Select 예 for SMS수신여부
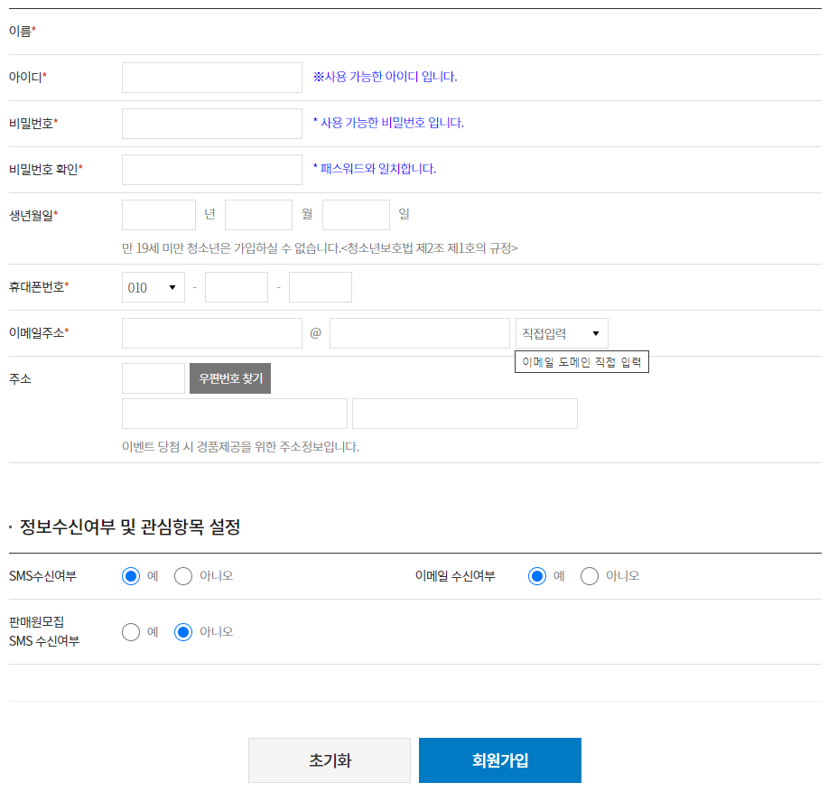Image resolution: width=837 pixels, height=792 pixels. click(x=131, y=576)
